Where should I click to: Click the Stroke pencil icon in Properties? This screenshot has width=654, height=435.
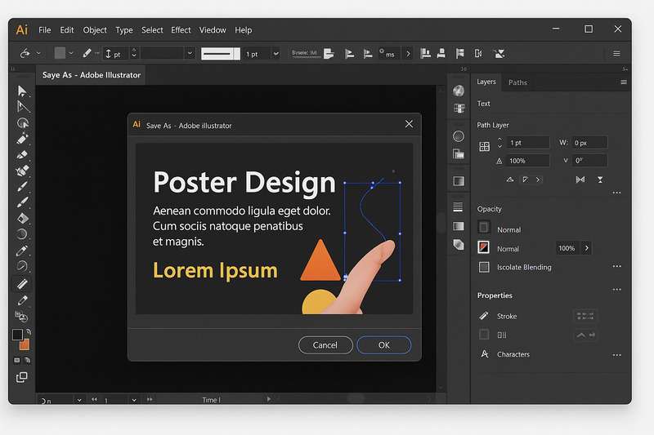(x=484, y=316)
